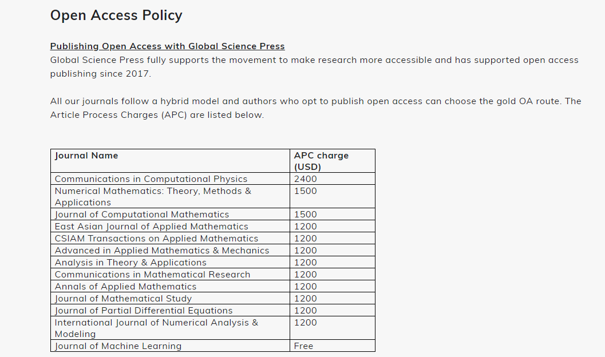Click the Numerical Mathematics: Theory, Methods & Applications entry

153,197
